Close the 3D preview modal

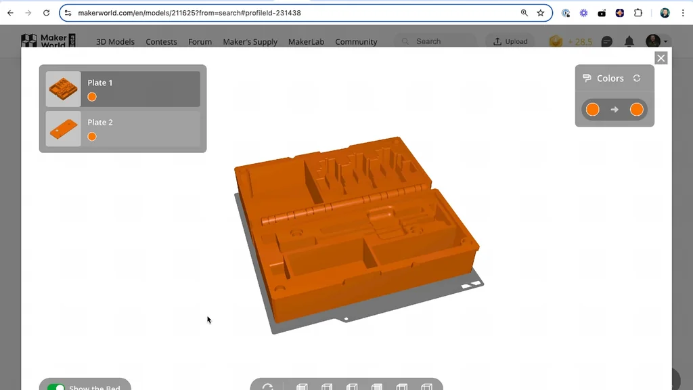pos(661,58)
